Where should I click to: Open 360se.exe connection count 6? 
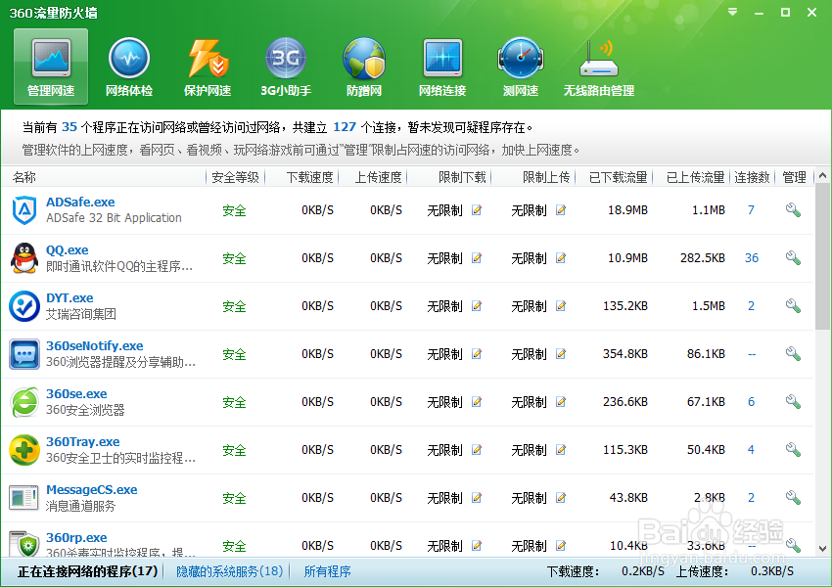coord(751,402)
